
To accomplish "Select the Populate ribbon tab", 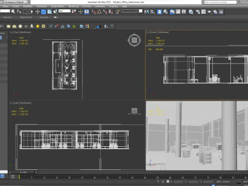I will pyautogui.click(x=44, y=17).
